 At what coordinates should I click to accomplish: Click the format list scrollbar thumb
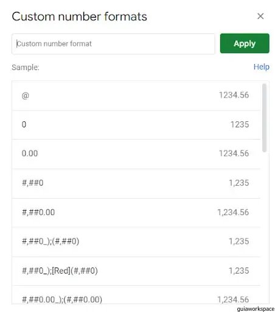coord(264,118)
